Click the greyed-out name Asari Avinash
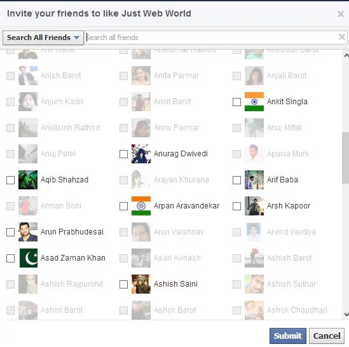The image size is (349, 347). click(x=177, y=258)
